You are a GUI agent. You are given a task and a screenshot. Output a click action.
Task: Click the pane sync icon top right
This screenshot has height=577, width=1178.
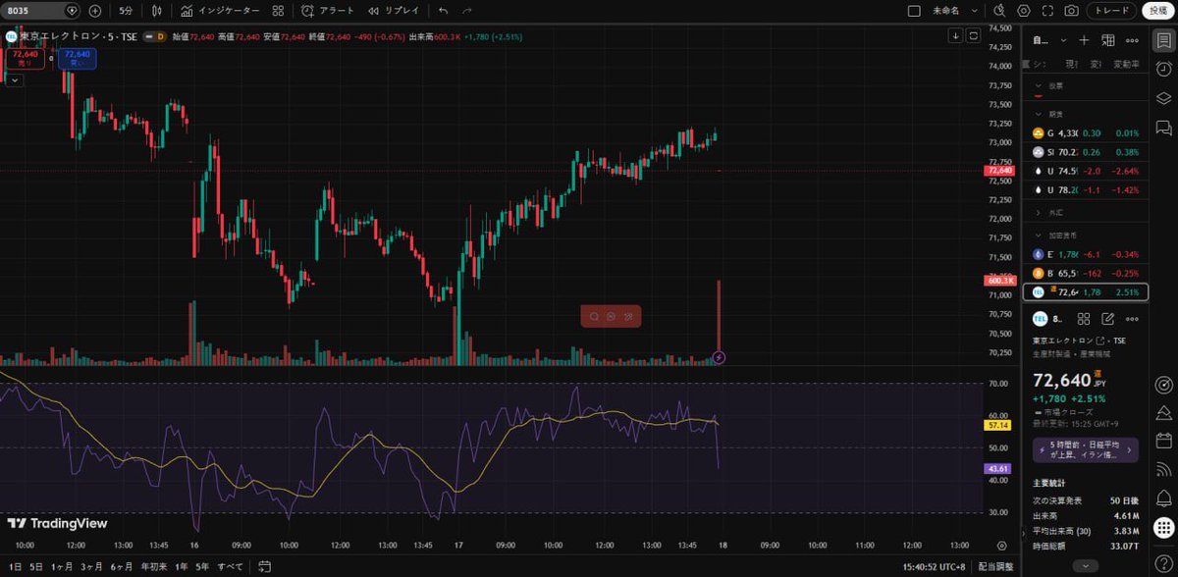(974, 35)
